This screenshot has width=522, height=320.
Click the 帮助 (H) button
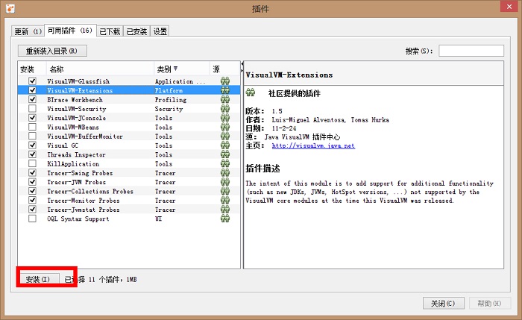490,303
